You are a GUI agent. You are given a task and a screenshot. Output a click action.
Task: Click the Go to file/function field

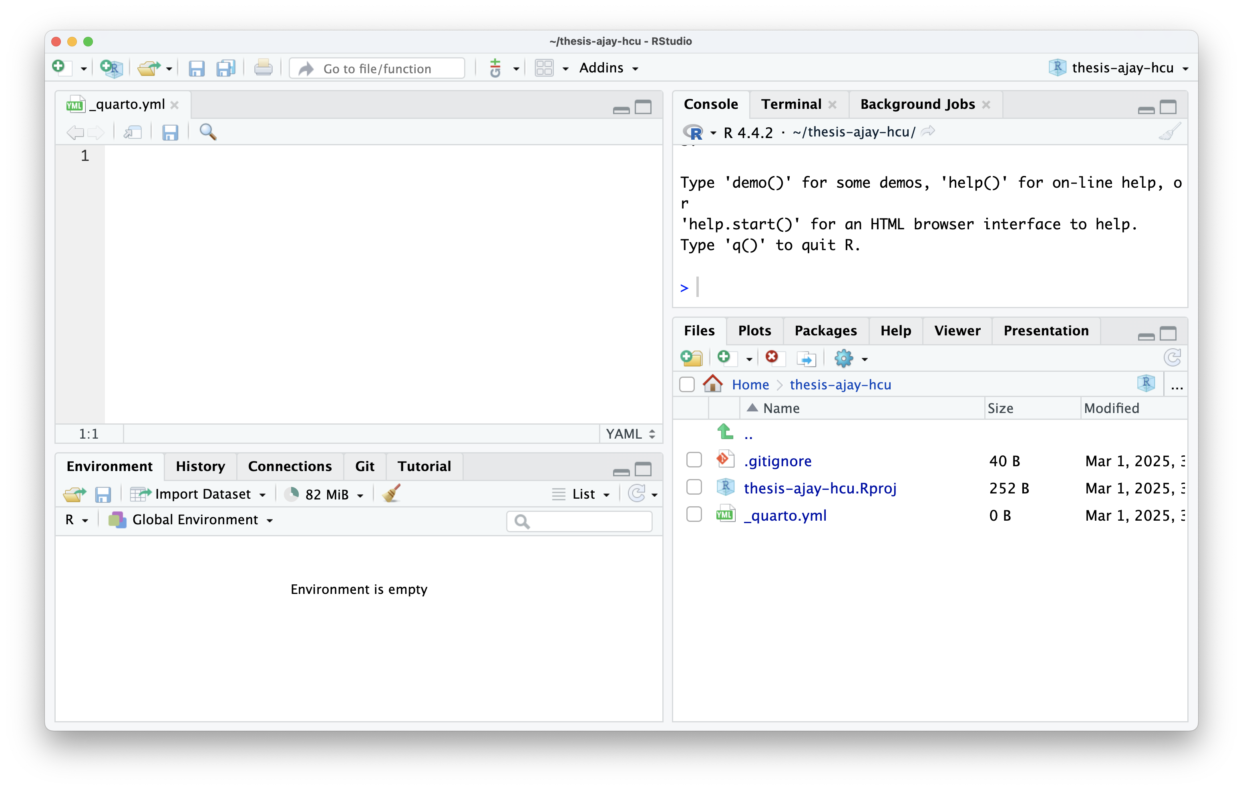[377, 68]
